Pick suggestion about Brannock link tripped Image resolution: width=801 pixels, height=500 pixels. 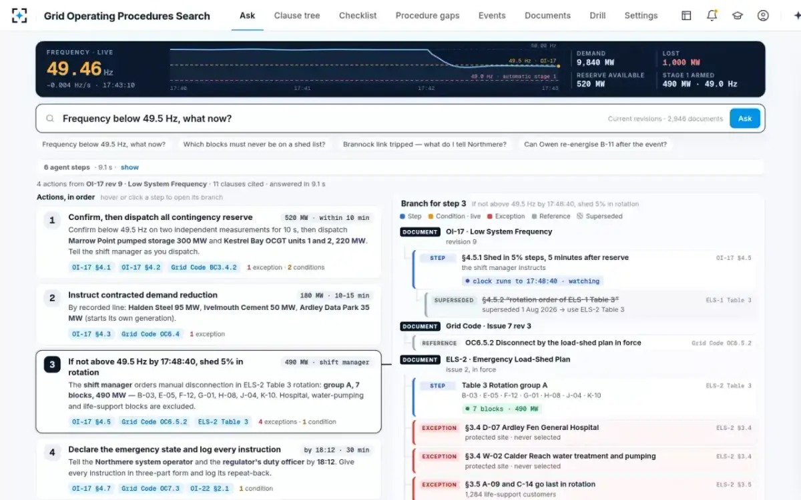pos(425,144)
